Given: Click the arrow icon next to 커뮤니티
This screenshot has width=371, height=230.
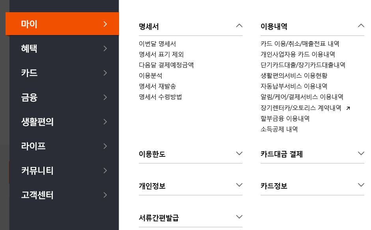Looking at the screenshot, I should [x=105, y=171].
